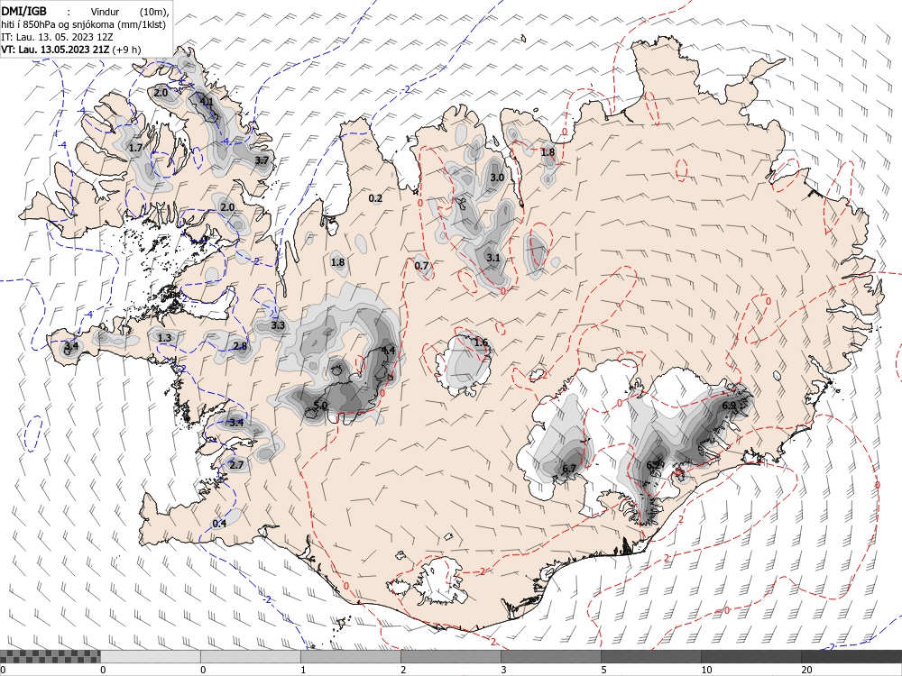Click the 6.7 snowfall value
The width and height of the screenshot is (902, 676).
569,469
